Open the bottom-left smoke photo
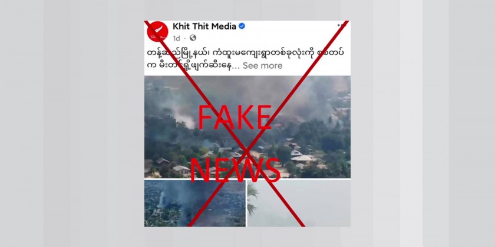The image size is (495, 247). coord(195,203)
